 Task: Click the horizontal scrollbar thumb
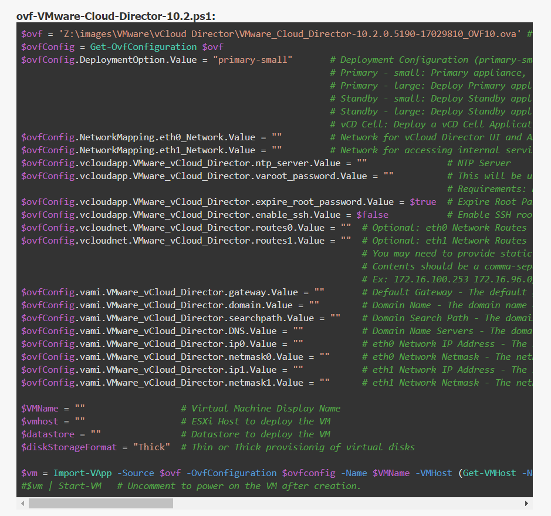click(101, 503)
